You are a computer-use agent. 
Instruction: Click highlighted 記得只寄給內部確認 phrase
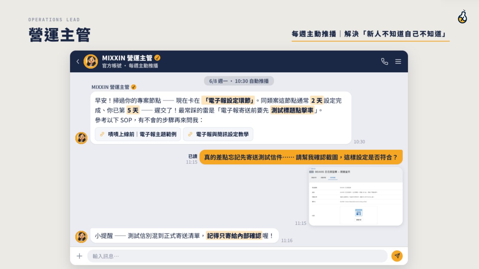pyautogui.click(x=234, y=236)
